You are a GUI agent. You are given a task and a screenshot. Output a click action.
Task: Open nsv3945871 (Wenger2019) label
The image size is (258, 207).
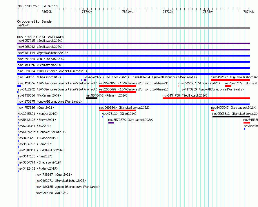pos(38,114)
